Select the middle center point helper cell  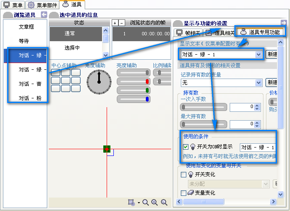[66, 81]
